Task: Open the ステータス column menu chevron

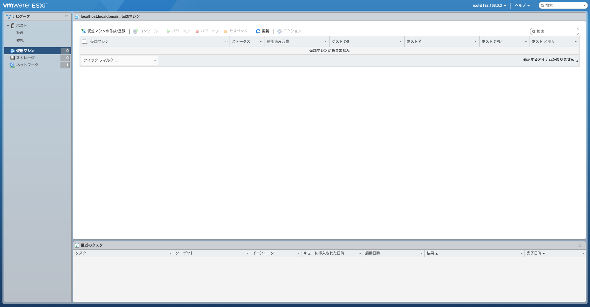Action: coord(261,42)
